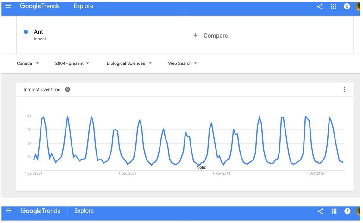Open hamburger menu in the lower header
The image size is (363, 223).
point(9,210)
